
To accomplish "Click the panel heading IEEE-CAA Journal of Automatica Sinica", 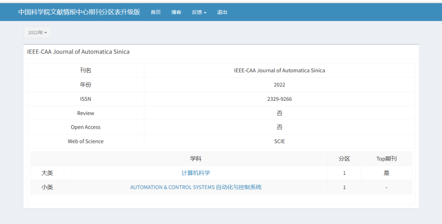I will coord(78,52).
